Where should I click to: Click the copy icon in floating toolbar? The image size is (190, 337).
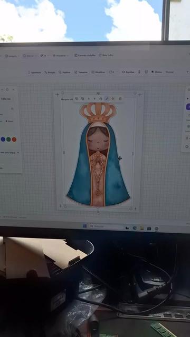[x=77, y=98]
